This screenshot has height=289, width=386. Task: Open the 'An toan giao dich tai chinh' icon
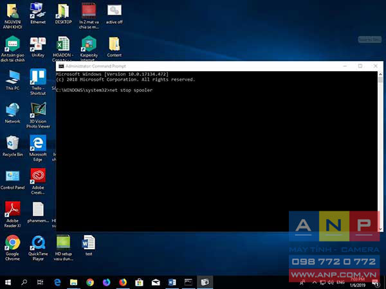click(x=13, y=44)
